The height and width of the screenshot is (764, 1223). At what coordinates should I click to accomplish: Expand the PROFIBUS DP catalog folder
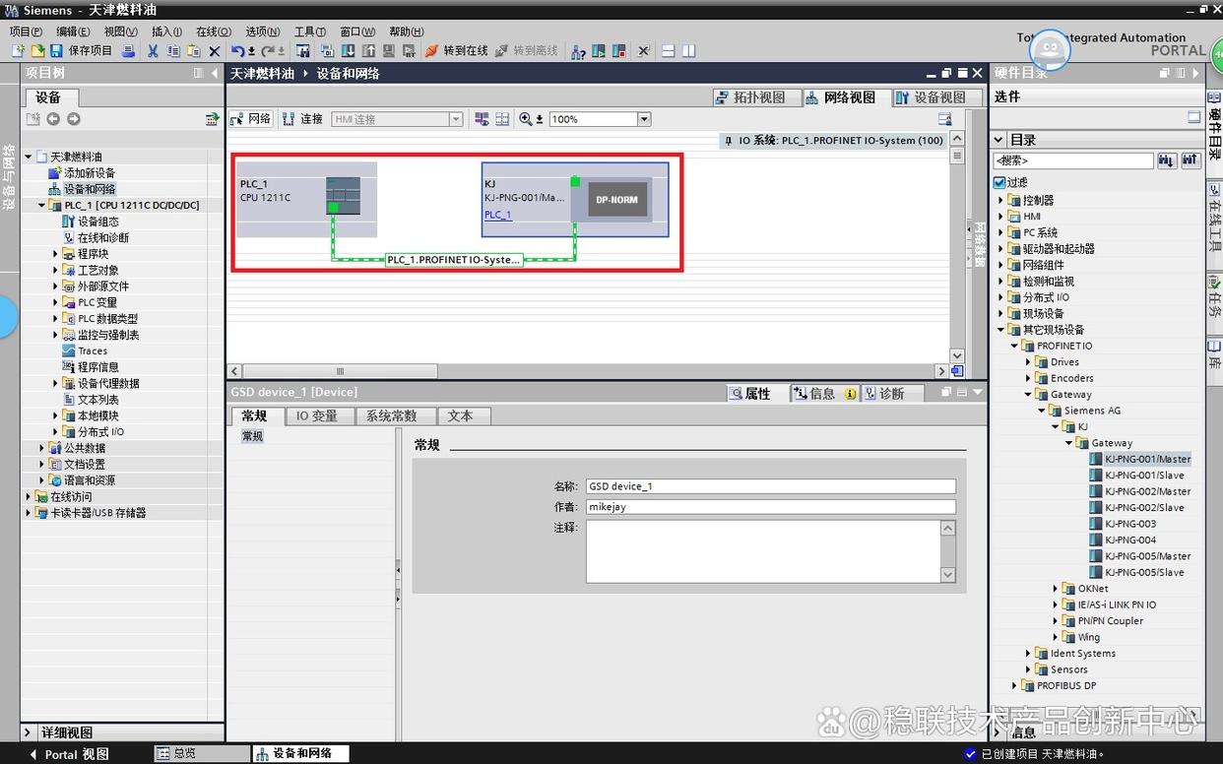1015,685
